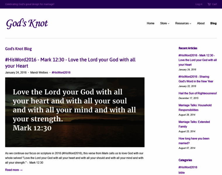The width and height of the screenshot is (222, 175).
Task: Open the Mark 12:30 verse image
Action: (x=75, y=112)
